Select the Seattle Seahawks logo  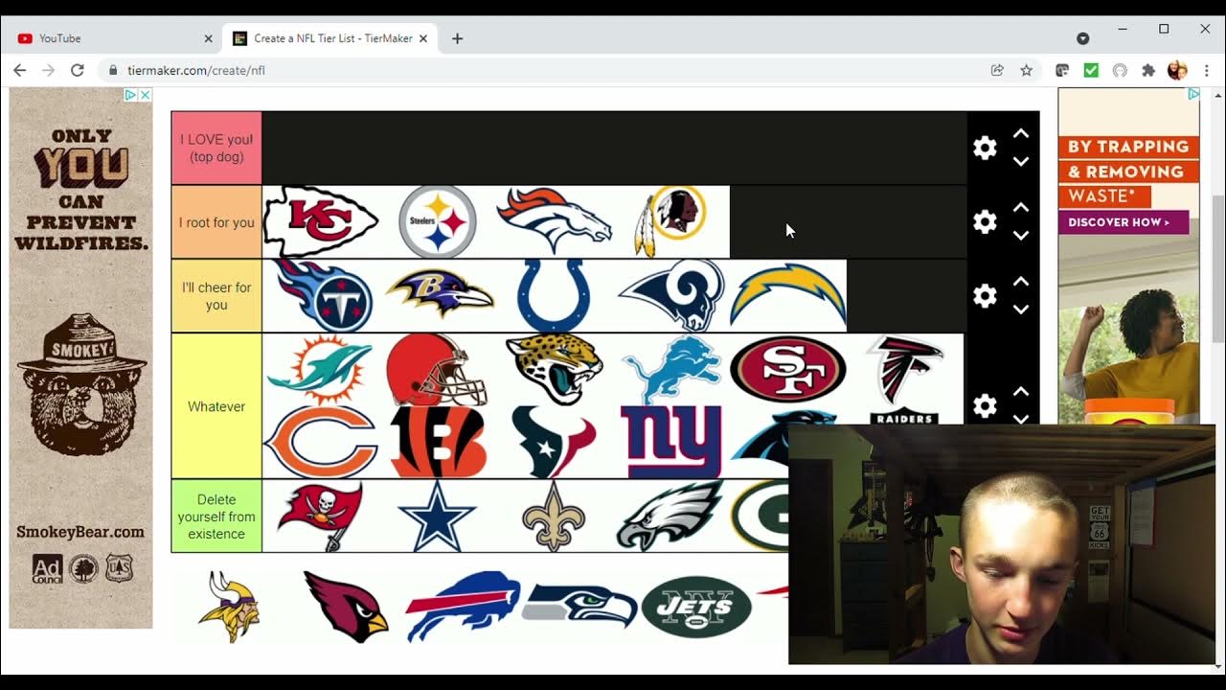pyautogui.click(x=579, y=606)
